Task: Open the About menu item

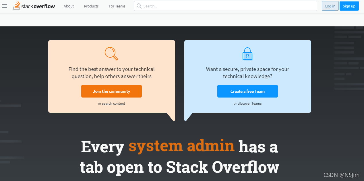Action: [x=69, y=6]
